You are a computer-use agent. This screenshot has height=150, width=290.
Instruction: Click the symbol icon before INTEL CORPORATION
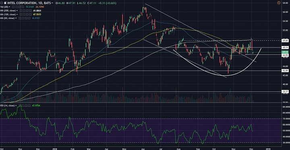(5, 3)
